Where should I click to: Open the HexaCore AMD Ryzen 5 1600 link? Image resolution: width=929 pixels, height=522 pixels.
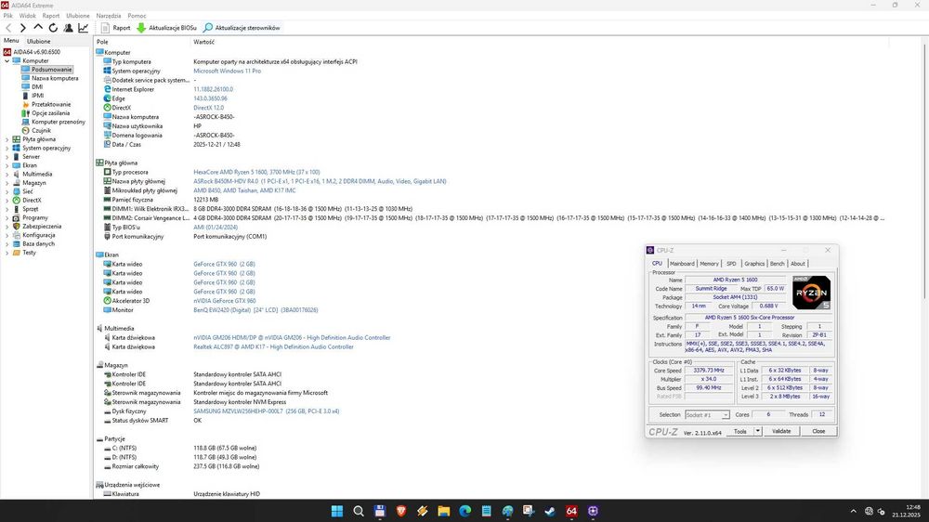256,172
